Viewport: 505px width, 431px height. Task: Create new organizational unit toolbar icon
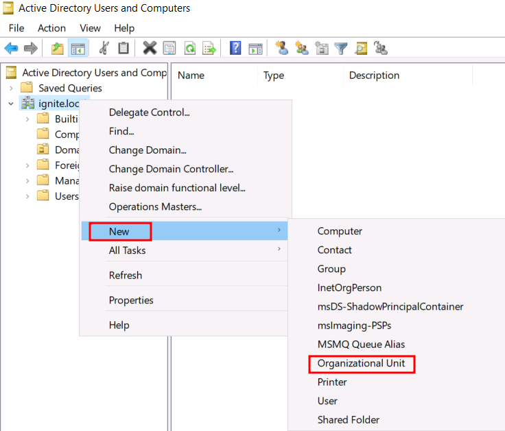click(x=322, y=48)
